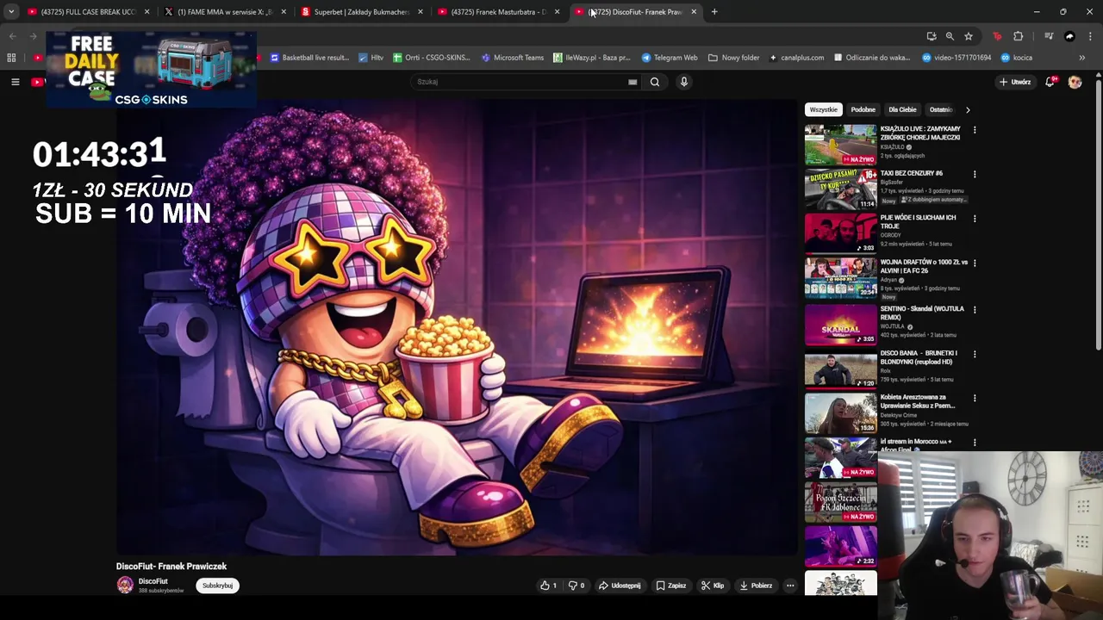Viewport: 1103px width, 620px height.
Task: Close the Superbet browser tab
Action: [x=421, y=12]
